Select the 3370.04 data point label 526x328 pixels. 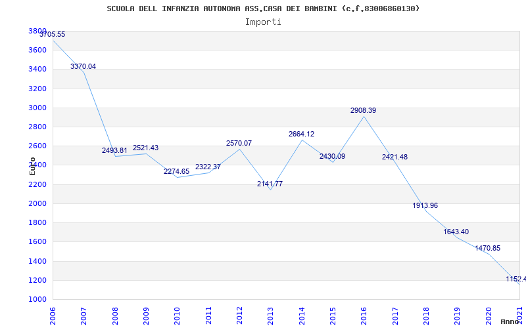[84, 67]
